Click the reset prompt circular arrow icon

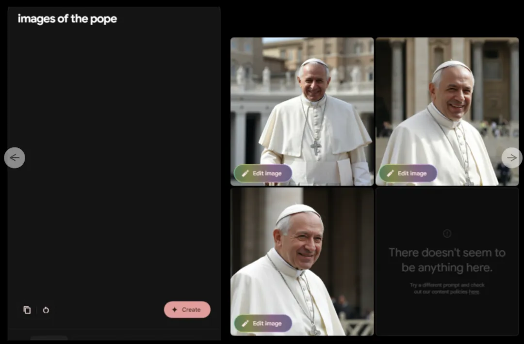tap(46, 310)
